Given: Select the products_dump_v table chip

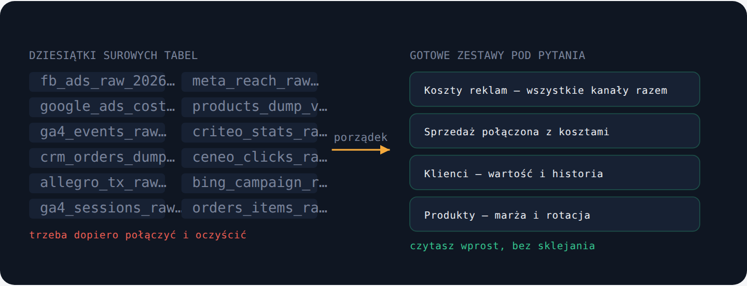Looking at the screenshot, I should [250, 107].
